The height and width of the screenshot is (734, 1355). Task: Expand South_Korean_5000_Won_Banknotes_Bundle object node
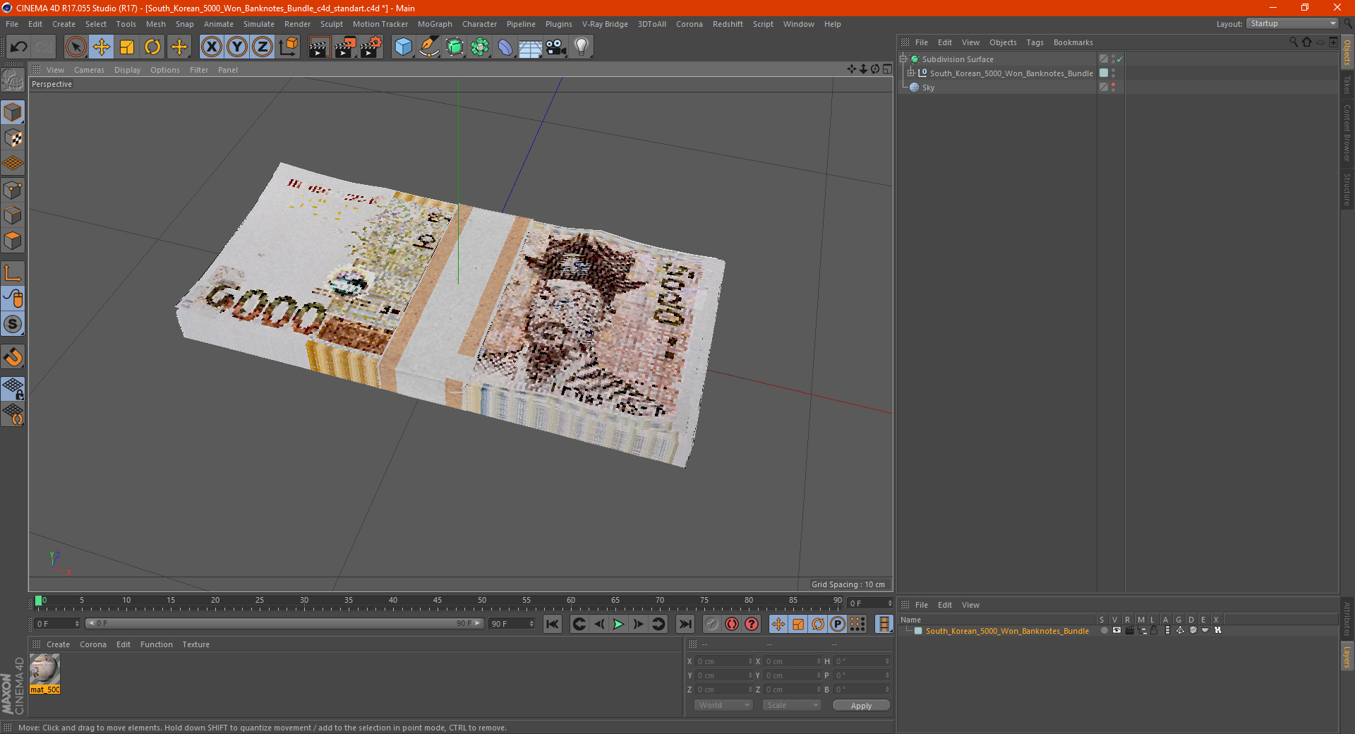click(910, 73)
